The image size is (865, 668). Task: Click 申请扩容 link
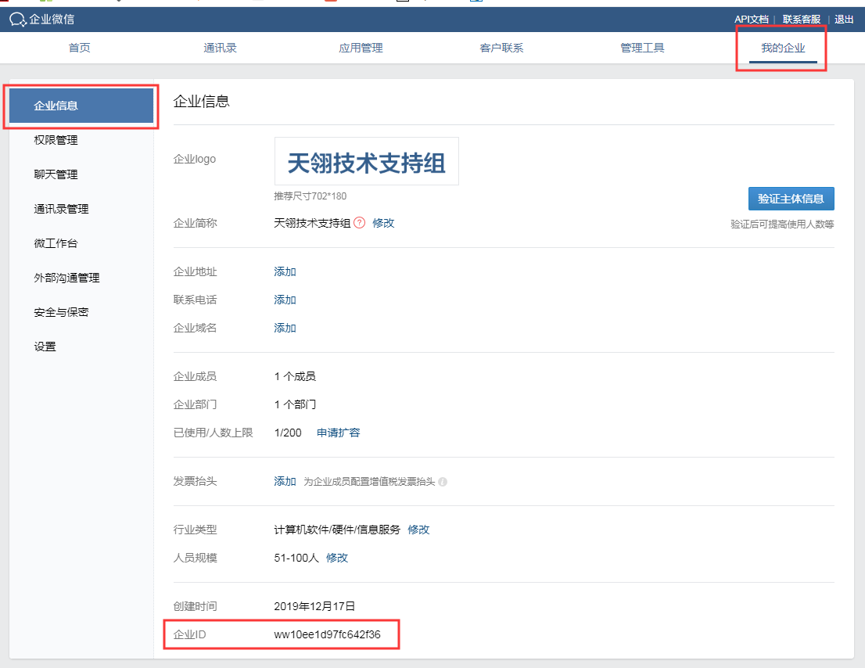(338, 433)
